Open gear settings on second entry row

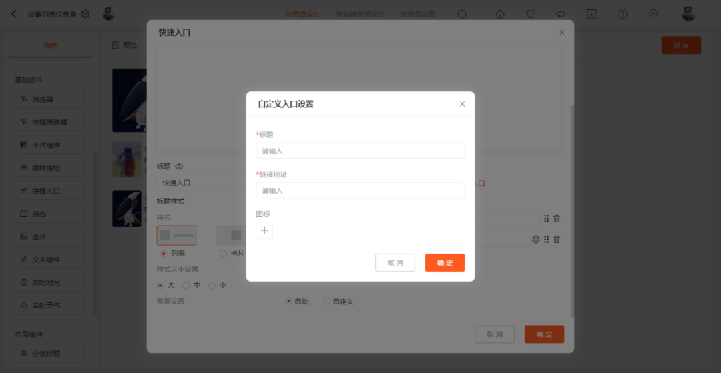tap(535, 240)
